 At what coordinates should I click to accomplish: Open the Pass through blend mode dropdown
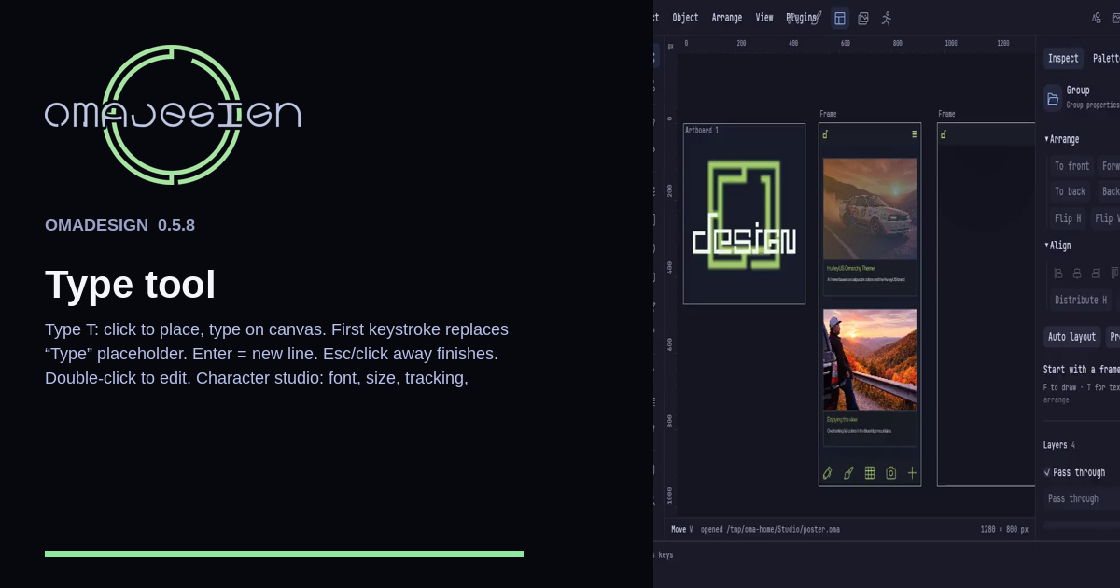click(1081, 498)
